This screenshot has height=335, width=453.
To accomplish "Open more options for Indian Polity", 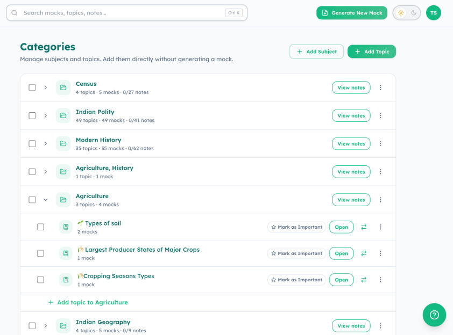I will coord(380,115).
